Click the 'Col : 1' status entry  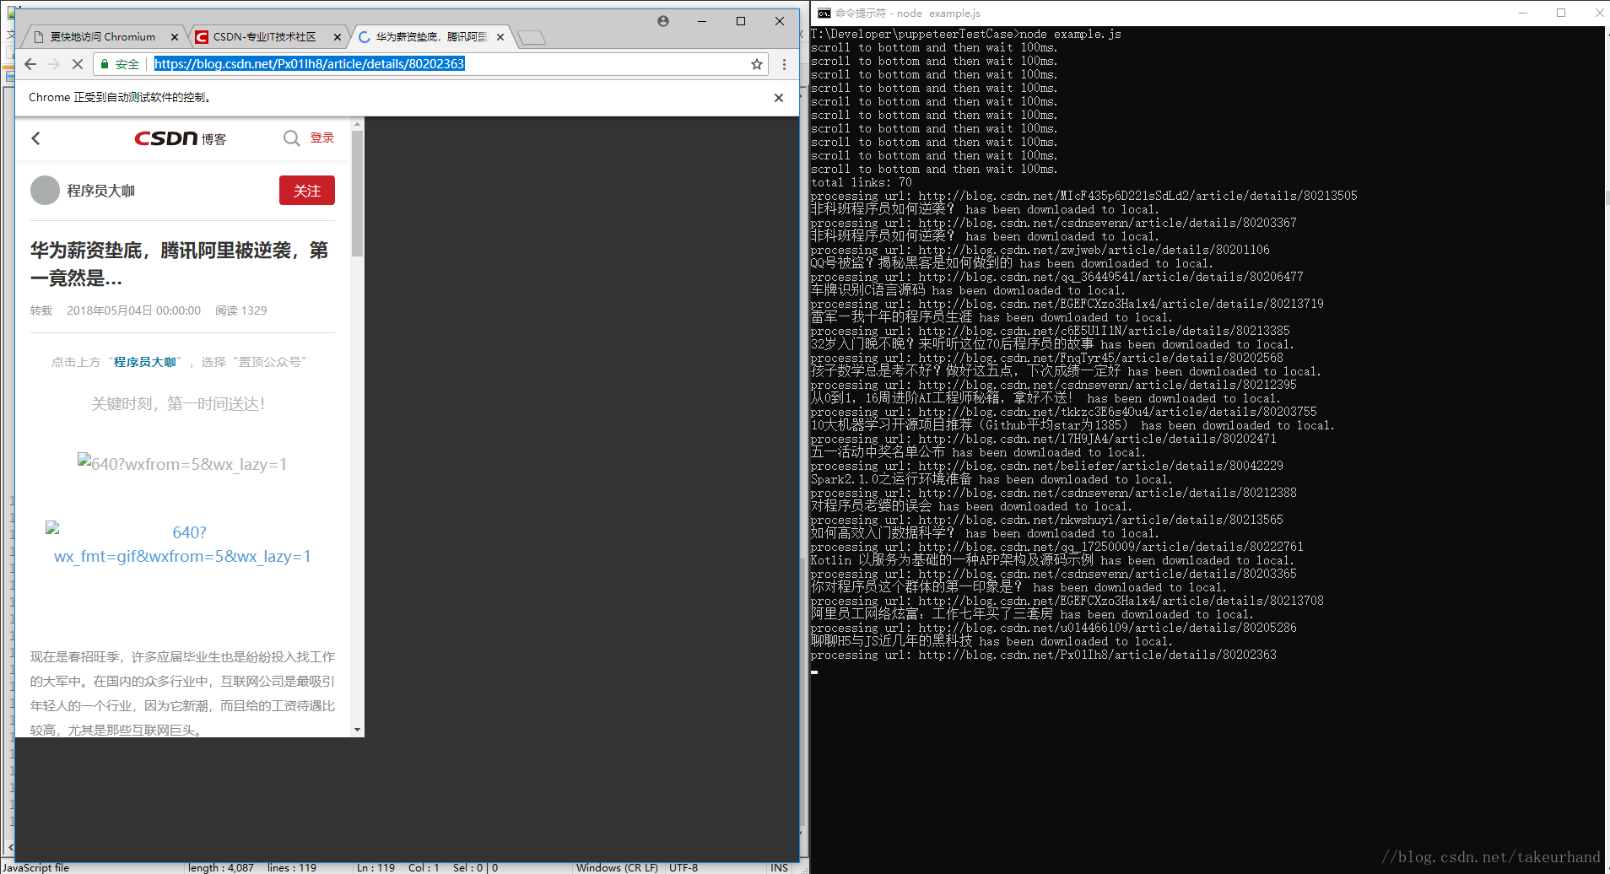[x=424, y=867]
